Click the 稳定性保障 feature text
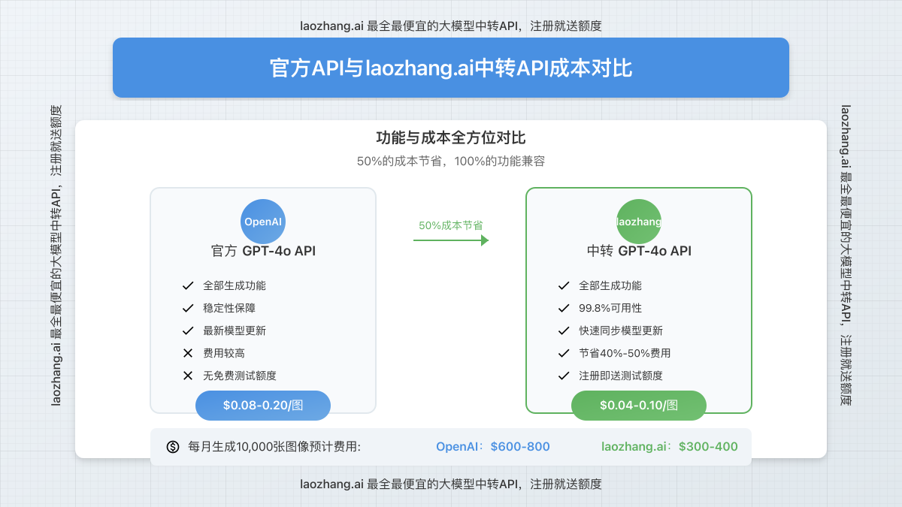This screenshot has height=507, width=902. pyautogui.click(x=229, y=308)
